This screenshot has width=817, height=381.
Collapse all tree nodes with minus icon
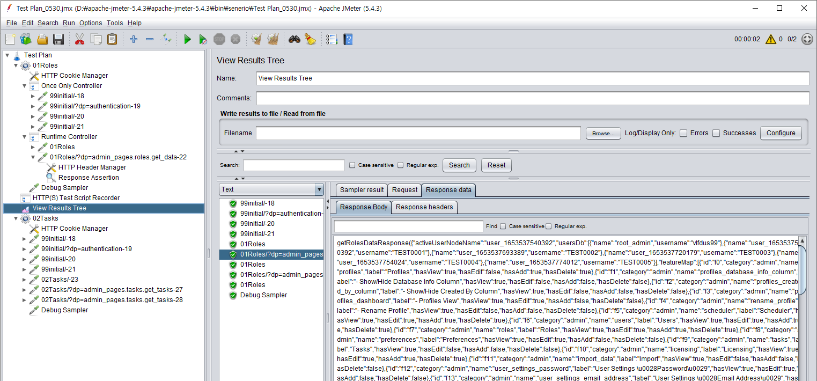pyautogui.click(x=150, y=39)
